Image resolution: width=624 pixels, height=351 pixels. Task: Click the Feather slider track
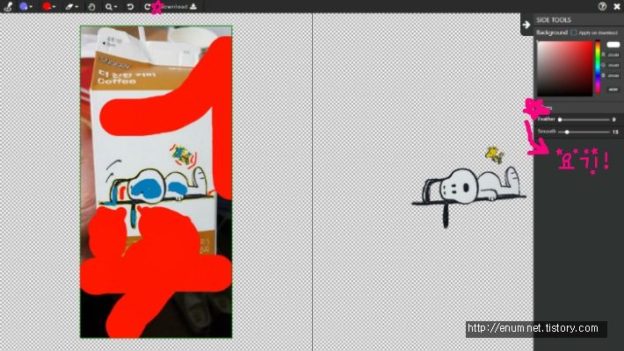pyautogui.click(x=584, y=119)
